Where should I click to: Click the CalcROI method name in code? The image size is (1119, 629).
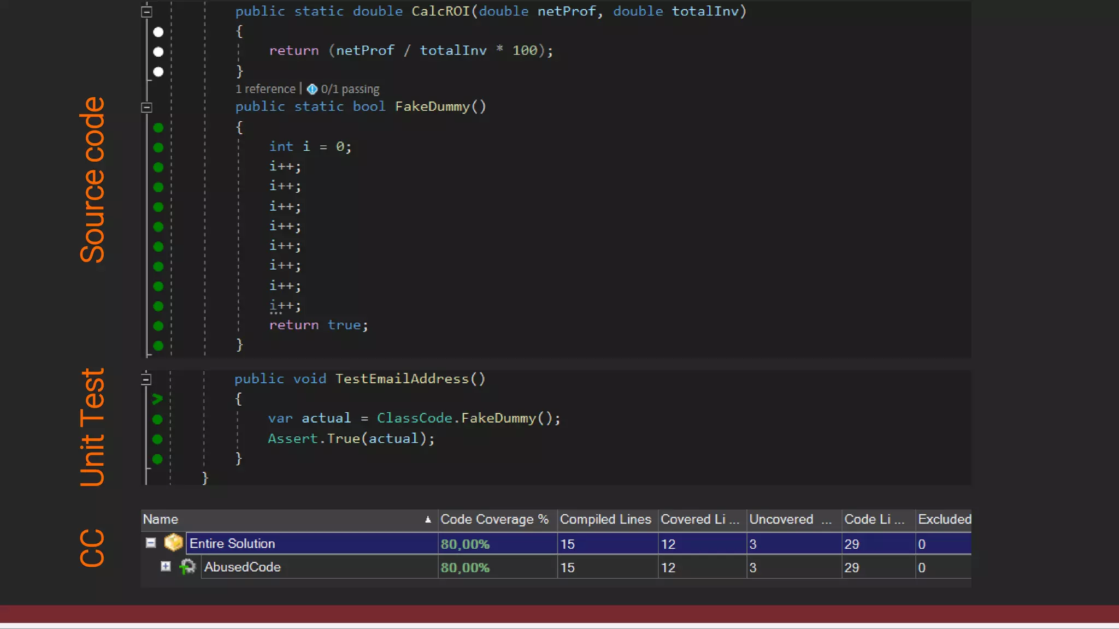pos(440,11)
